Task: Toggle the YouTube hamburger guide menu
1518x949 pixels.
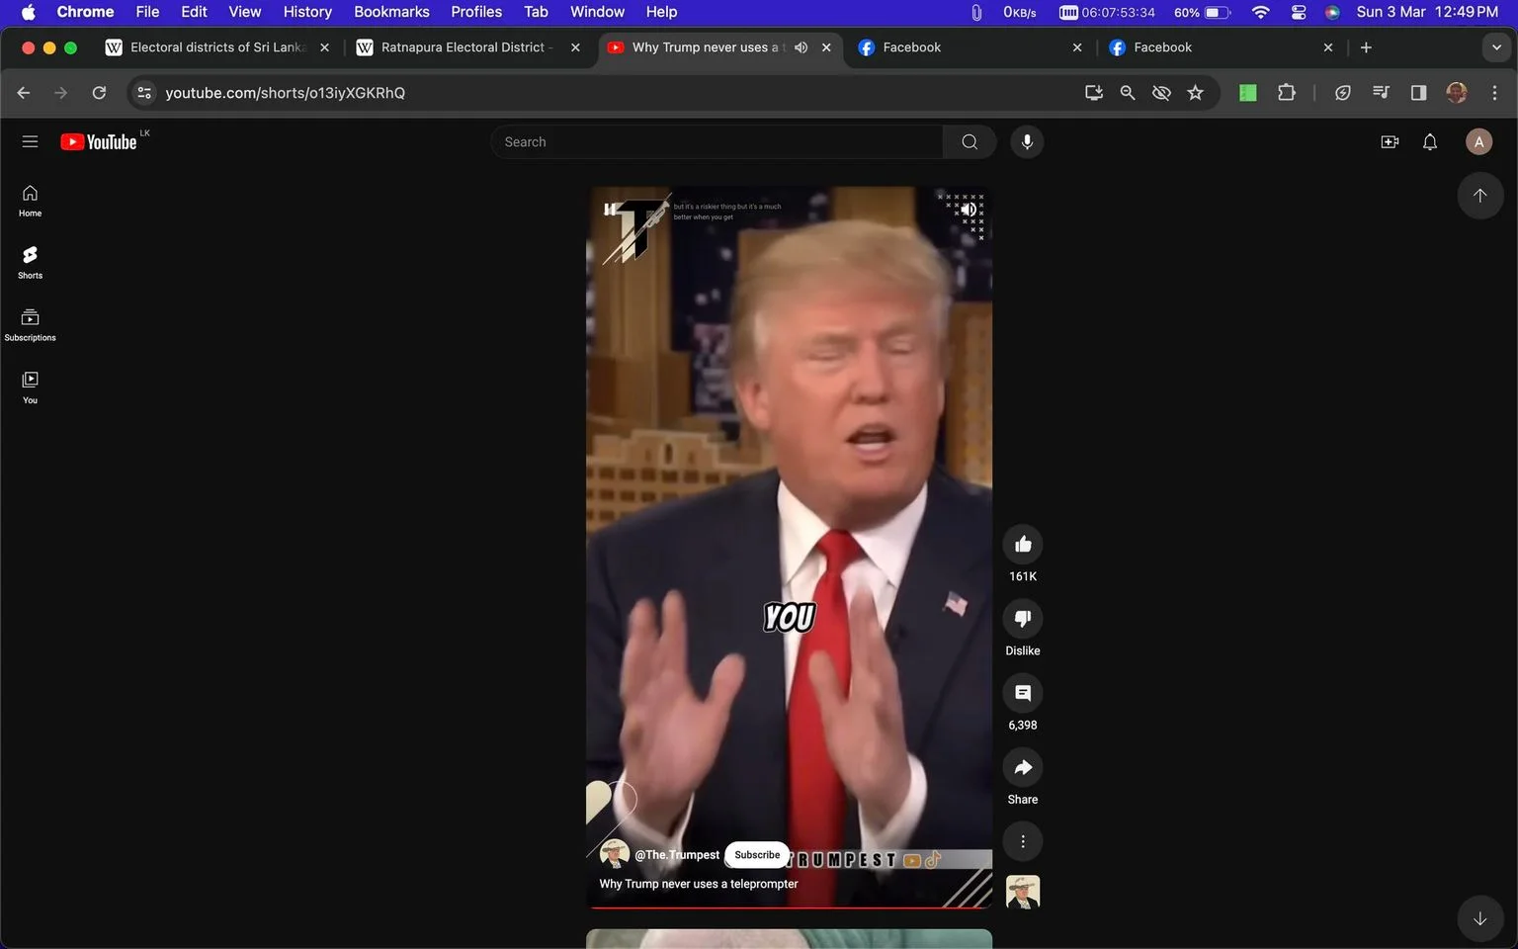Action: [x=30, y=141]
